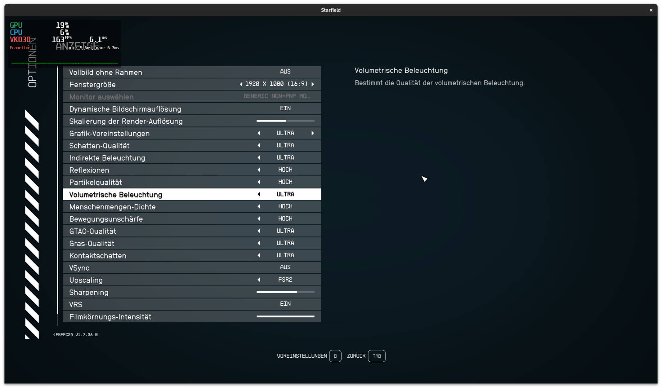
Task: Click right arrow beside Fenstergröße resolution
Action: coord(313,84)
